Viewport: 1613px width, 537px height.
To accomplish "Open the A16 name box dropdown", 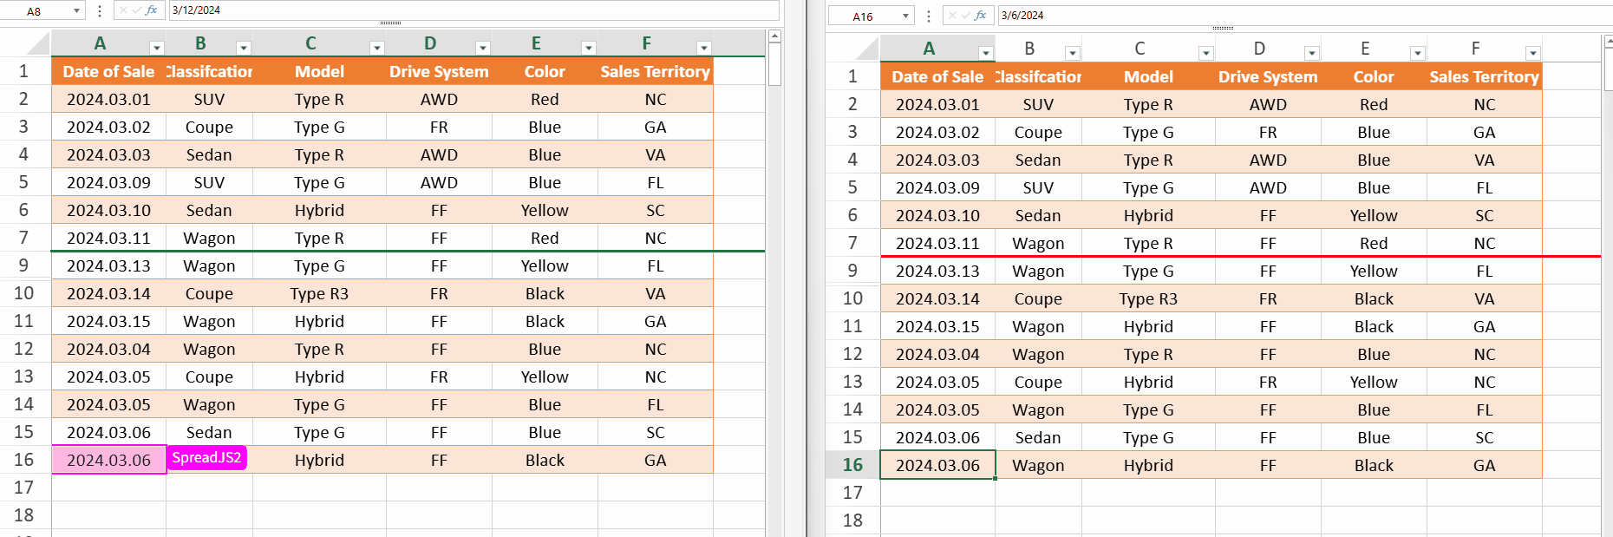I will pos(905,16).
